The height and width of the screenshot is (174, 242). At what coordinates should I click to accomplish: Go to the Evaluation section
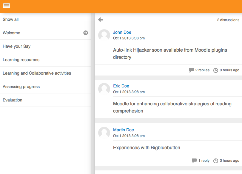tap(45, 100)
